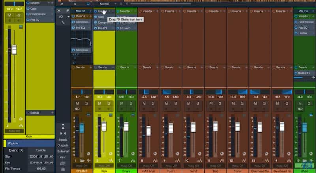Viewport: 316px width, 173px height.
Task: Click the audio track icon on Overhead Sn channel
Action: (x=266, y=160)
